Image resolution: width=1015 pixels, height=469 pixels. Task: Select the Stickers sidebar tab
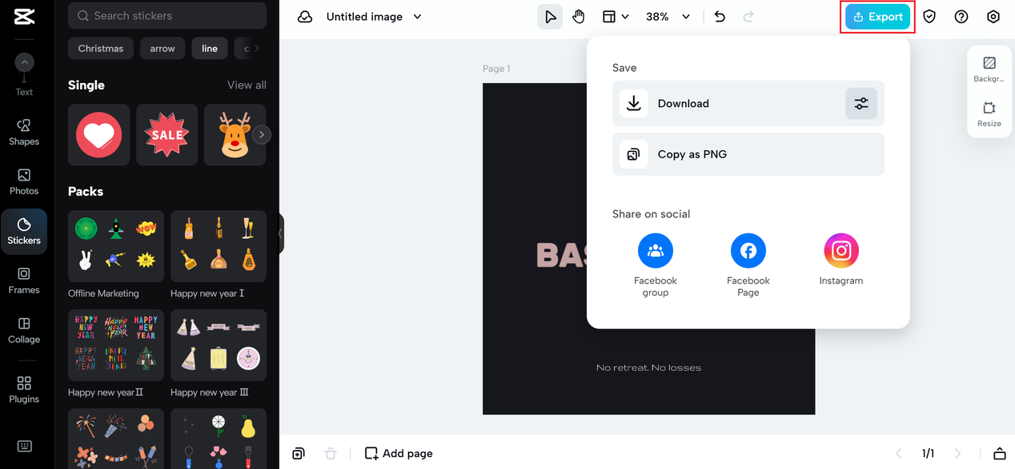pos(24,232)
